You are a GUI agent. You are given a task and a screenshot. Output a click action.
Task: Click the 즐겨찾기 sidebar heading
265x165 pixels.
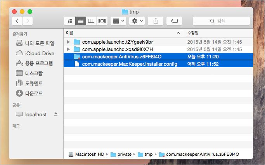20,34
